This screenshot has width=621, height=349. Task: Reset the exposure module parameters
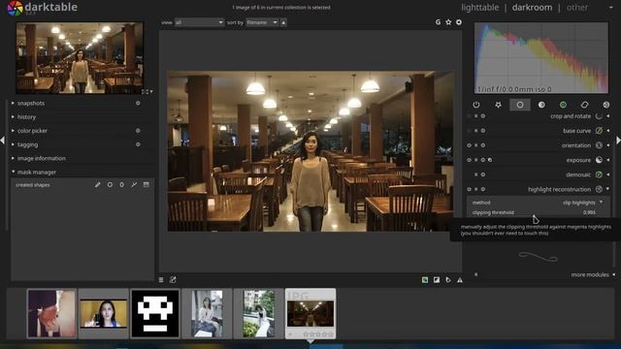[x=483, y=160]
